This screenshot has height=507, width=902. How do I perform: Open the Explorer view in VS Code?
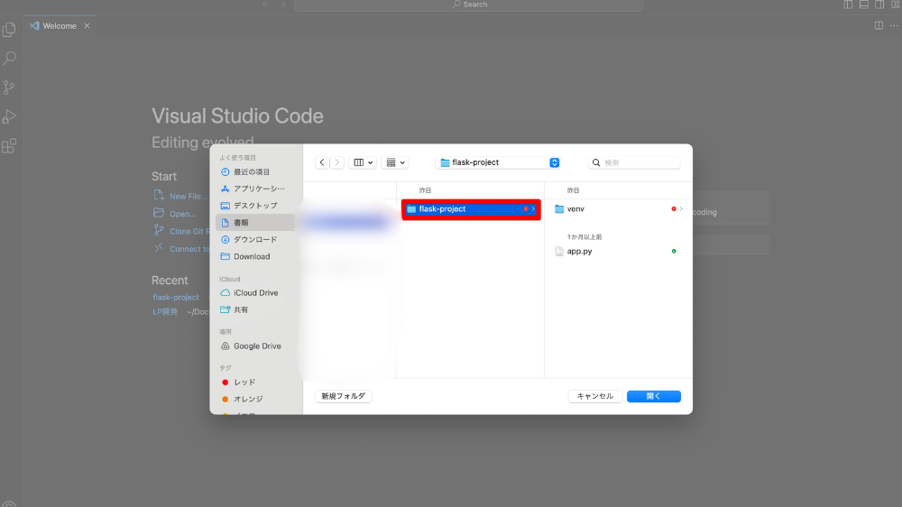coord(9,30)
